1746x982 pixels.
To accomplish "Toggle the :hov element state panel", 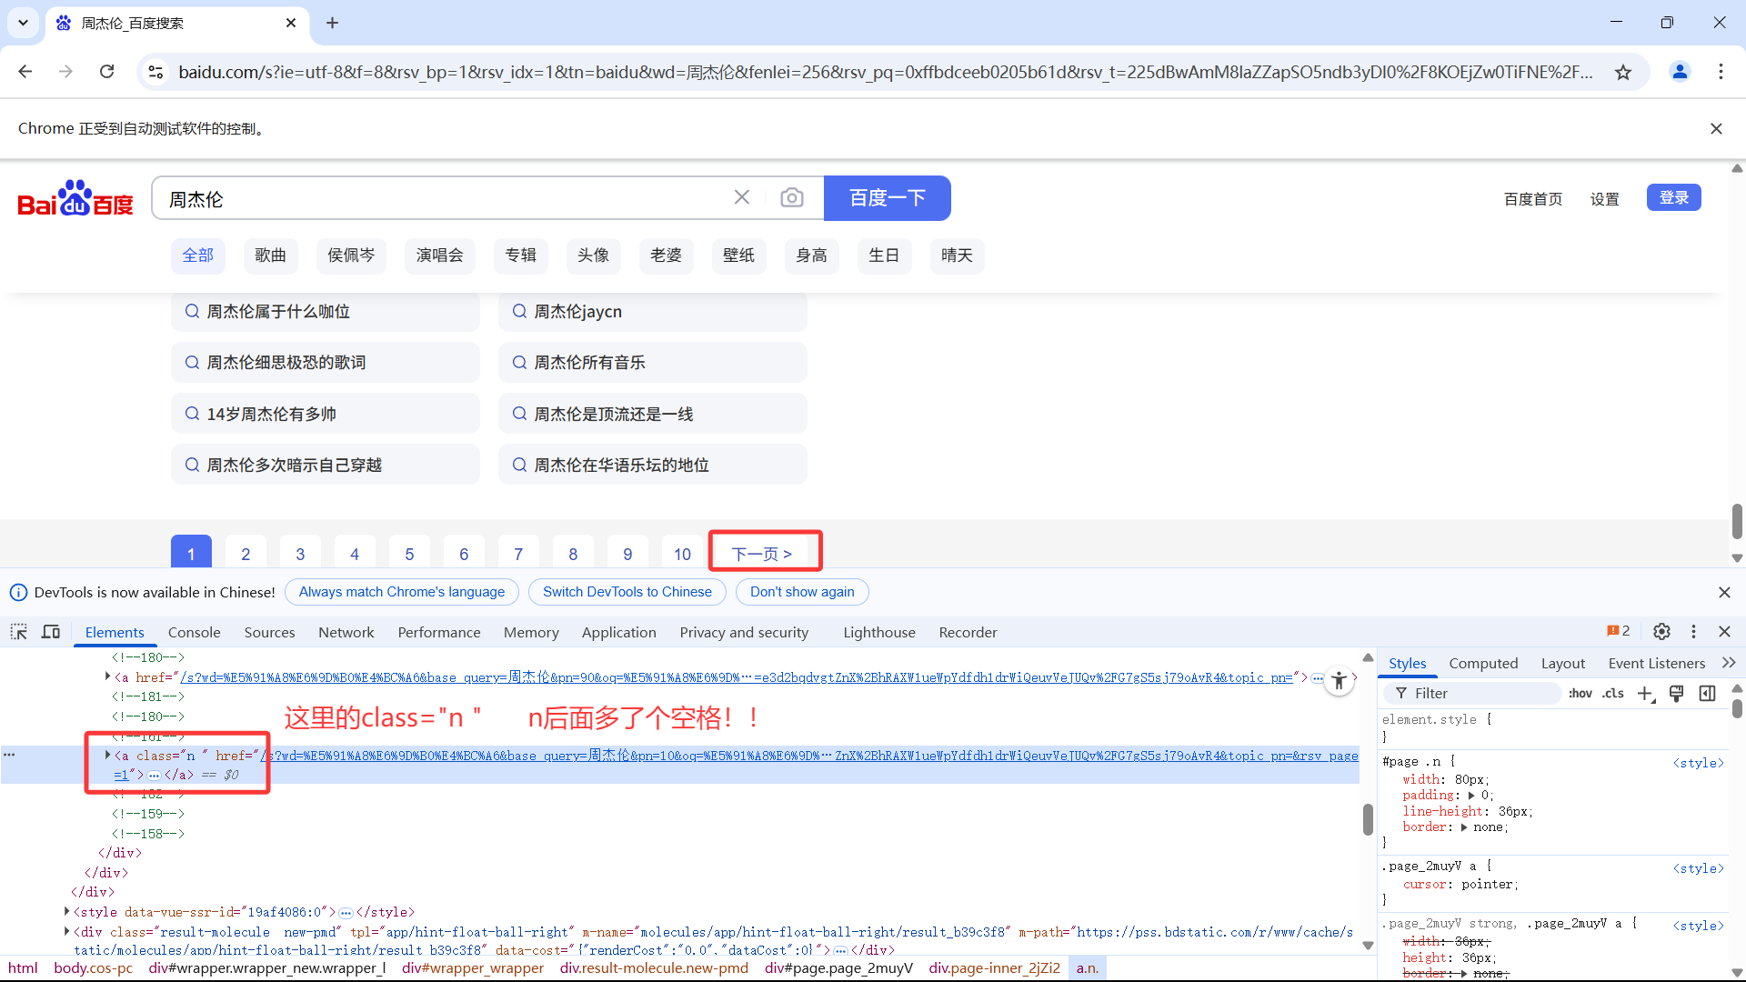I will [1580, 694].
